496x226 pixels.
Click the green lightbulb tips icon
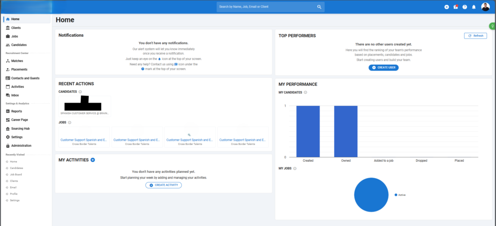click(493, 26)
